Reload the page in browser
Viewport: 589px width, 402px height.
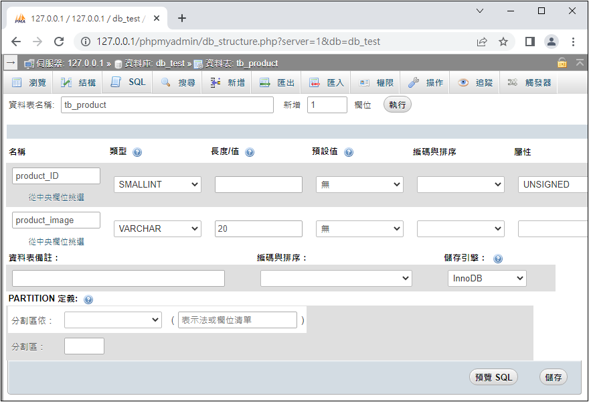pyautogui.click(x=59, y=42)
